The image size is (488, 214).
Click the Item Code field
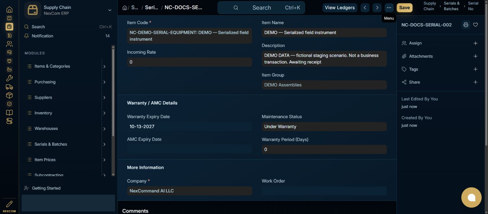coord(189,36)
